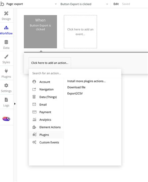Toggle the purple-red switch in sidebar
The height and width of the screenshot is (182, 148).
[6, 119]
